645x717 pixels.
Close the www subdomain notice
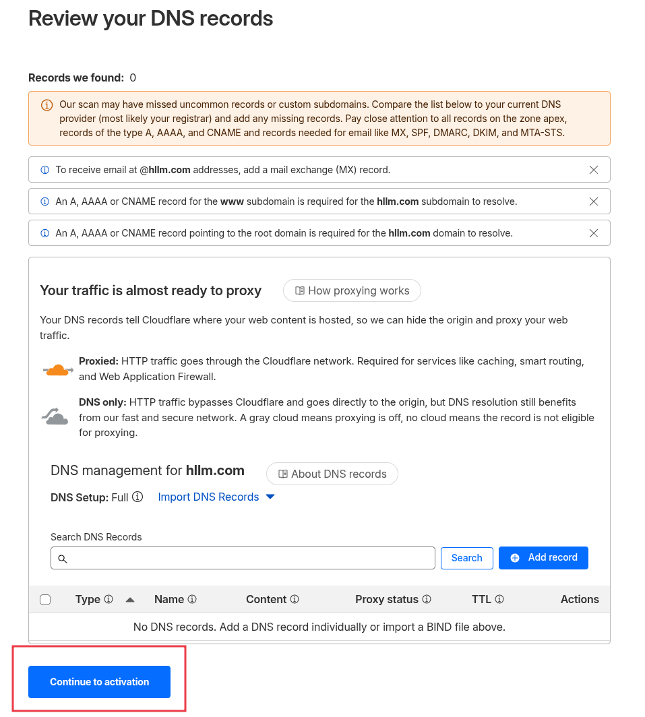coord(594,201)
